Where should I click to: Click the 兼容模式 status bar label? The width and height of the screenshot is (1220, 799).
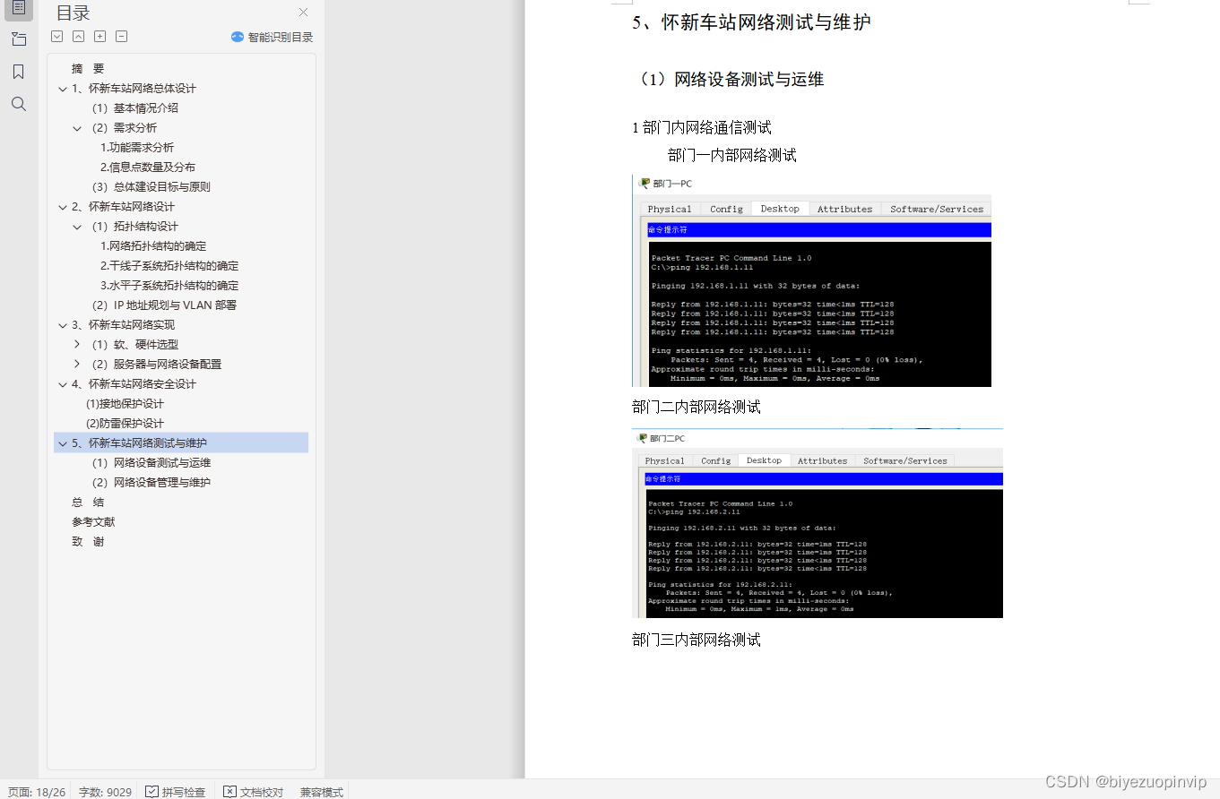click(321, 792)
